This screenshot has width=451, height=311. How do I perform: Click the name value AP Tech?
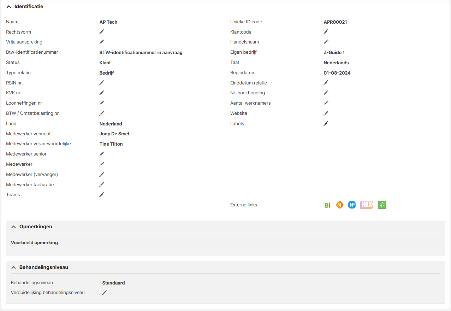[108, 22]
